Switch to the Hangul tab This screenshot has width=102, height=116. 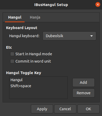[15, 17]
